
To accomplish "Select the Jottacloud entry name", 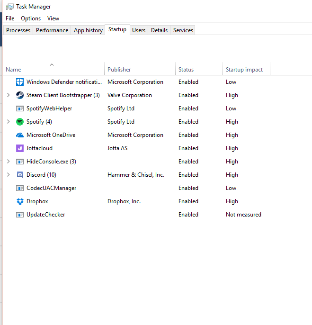I will (x=39, y=148).
